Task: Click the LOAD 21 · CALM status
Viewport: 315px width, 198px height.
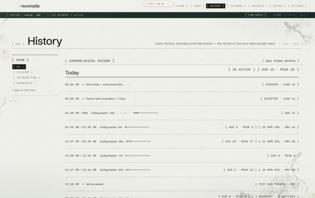Action: tap(295, 15)
